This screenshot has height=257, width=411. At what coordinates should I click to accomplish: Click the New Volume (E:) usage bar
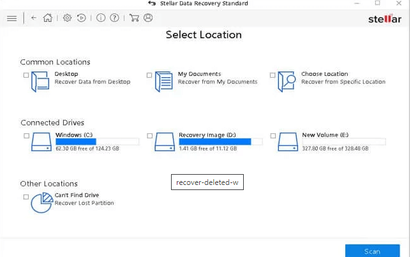344,142
